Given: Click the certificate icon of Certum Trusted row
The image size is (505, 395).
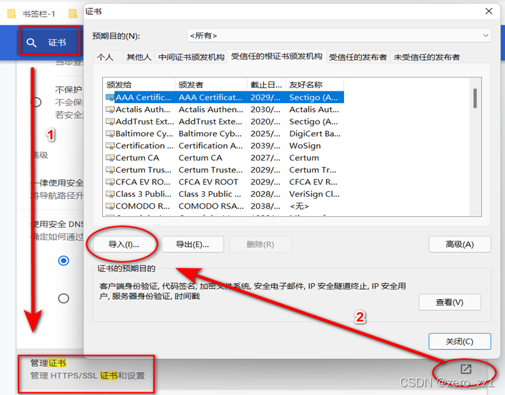Looking at the screenshot, I should pyautogui.click(x=110, y=169).
